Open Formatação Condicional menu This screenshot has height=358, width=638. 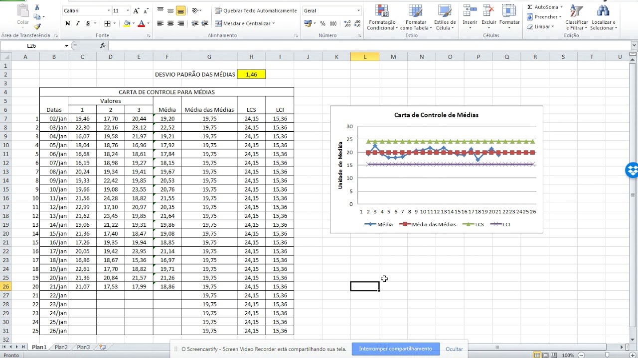(382, 17)
